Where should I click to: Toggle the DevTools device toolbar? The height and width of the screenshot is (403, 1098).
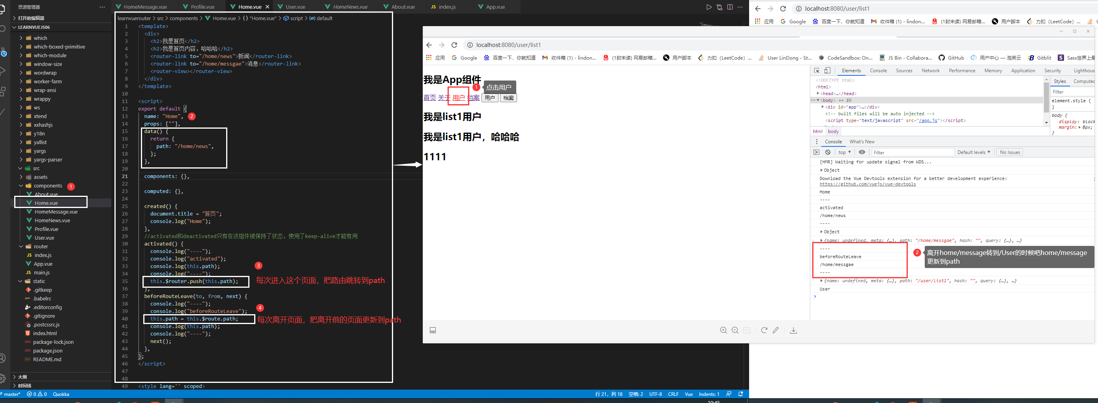827,70
